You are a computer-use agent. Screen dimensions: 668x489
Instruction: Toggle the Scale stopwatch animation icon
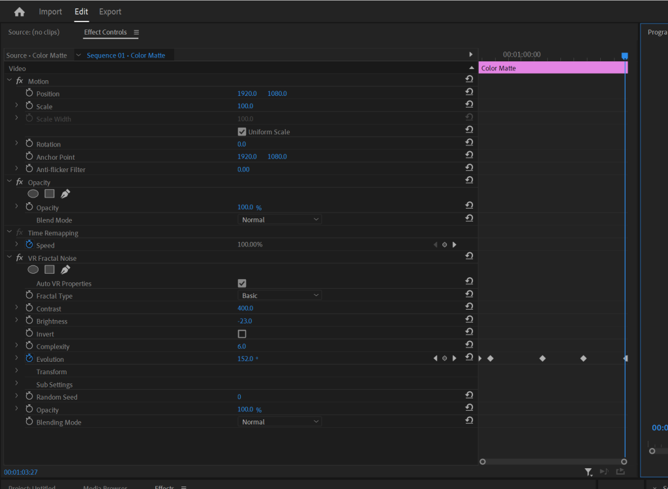click(x=29, y=106)
